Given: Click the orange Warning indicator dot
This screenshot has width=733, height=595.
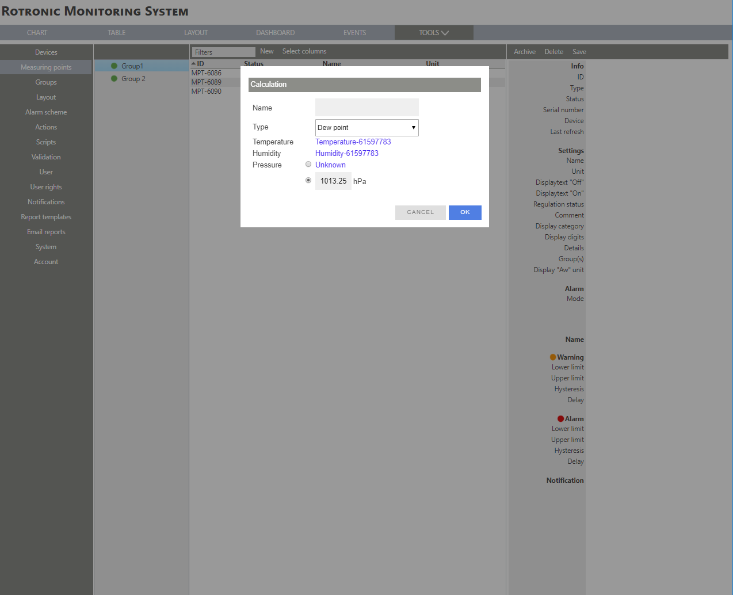Looking at the screenshot, I should click(x=553, y=357).
